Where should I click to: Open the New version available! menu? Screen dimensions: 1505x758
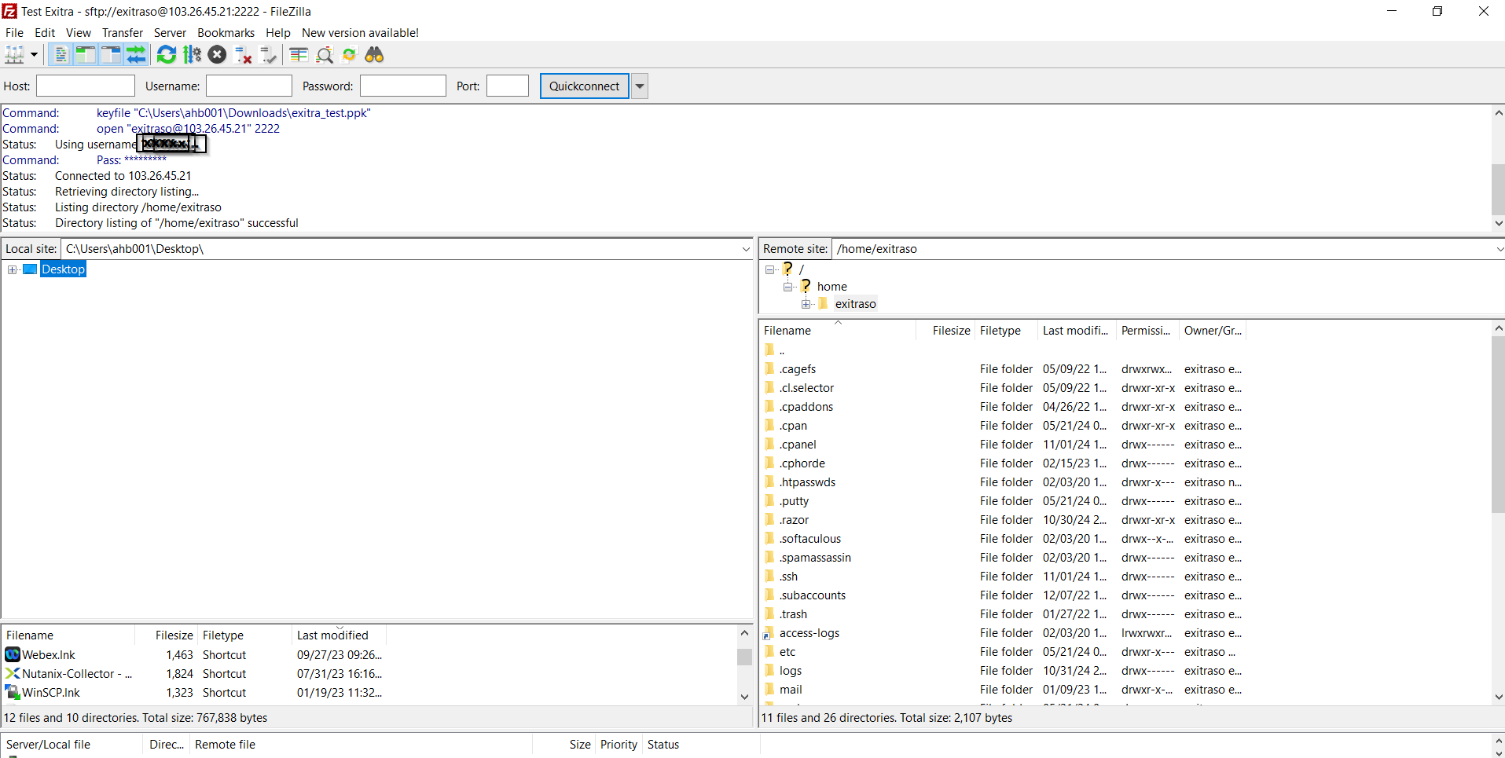(x=361, y=33)
